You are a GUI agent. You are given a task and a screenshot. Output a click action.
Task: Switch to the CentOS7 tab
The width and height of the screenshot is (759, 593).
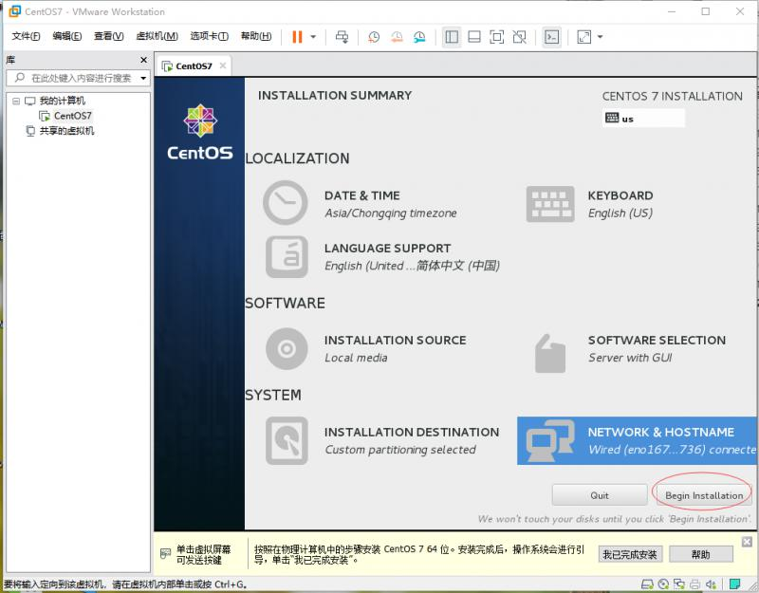click(192, 67)
